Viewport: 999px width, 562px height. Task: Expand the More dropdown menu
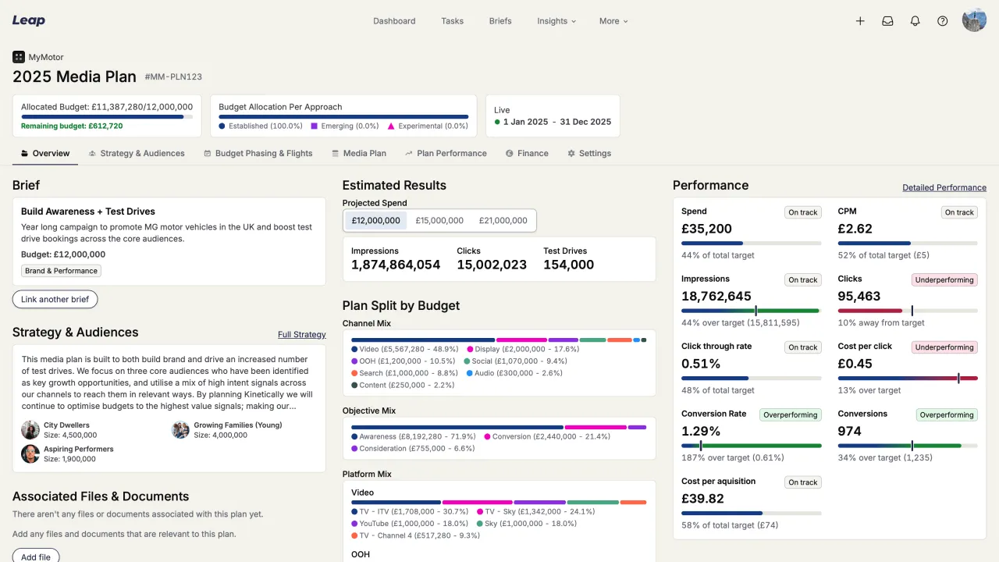tap(613, 21)
